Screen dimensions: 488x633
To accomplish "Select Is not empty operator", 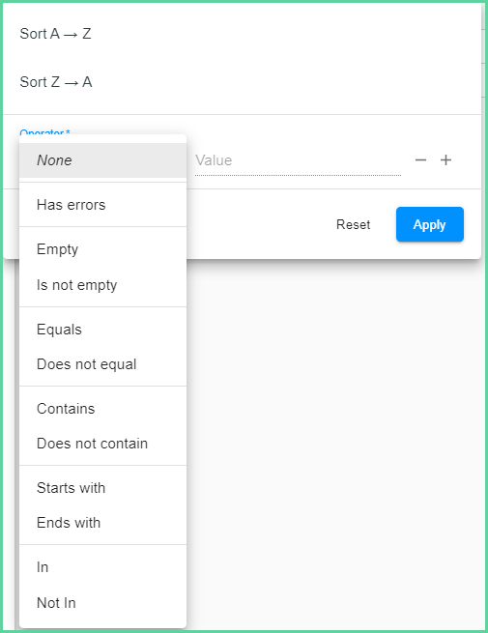I will tap(103, 285).
